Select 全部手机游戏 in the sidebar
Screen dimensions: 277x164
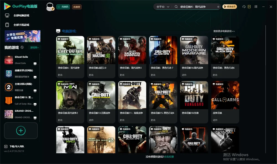(21, 25)
